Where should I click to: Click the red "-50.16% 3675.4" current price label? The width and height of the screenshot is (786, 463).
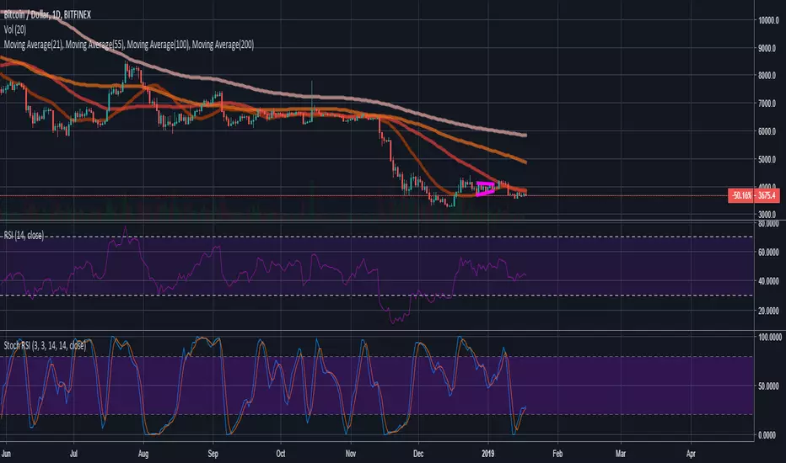(754, 195)
